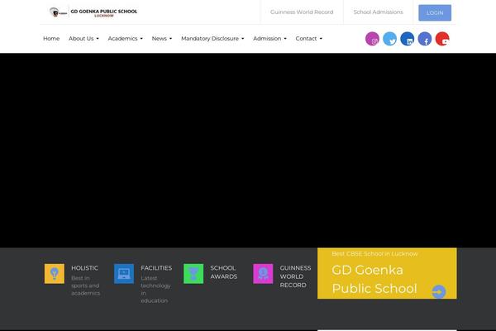496x331 pixels.
Task: Click the HOLISTIC heading
Action: pos(85,268)
